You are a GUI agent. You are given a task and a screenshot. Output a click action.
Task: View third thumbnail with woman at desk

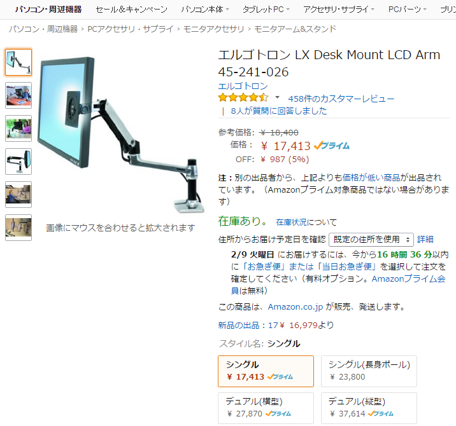18,128
